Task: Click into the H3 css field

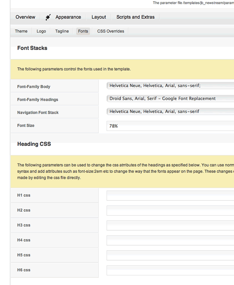Action: pos(170,225)
